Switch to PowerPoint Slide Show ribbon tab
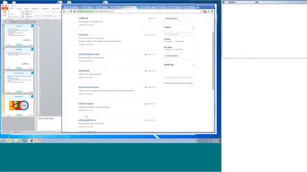 [x=56, y=9]
